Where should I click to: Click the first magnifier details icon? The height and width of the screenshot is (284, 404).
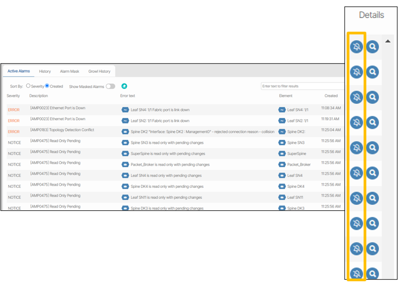372,47
